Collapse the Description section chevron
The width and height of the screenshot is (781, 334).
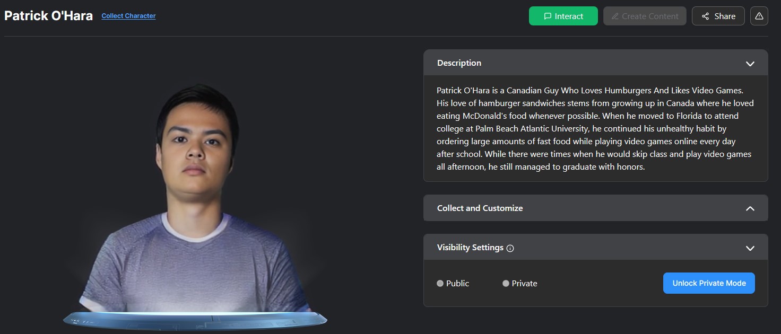750,63
